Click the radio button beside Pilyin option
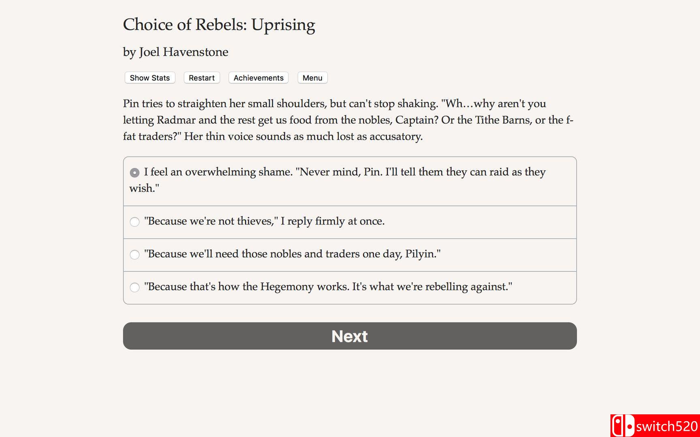 pyautogui.click(x=134, y=255)
